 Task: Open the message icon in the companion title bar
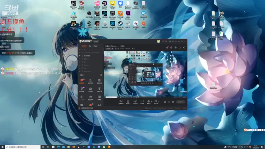pos(166,41)
